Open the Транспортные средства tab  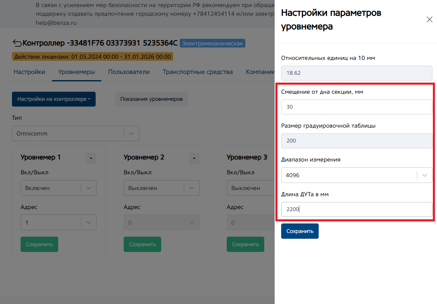coord(197,72)
